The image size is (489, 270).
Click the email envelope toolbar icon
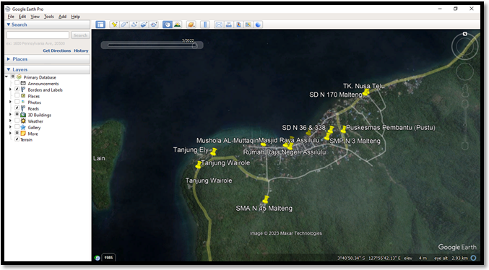pos(219,25)
